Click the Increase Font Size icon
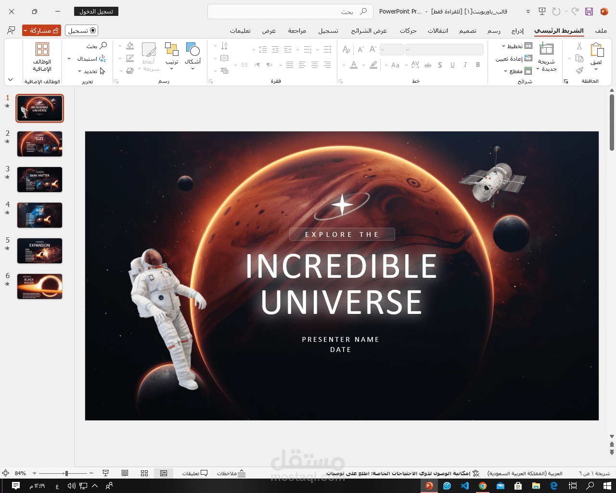 click(x=373, y=50)
